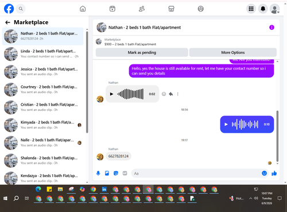The height and width of the screenshot is (212, 287).
Task: Click the 6627828124 message bubble
Action: pyautogui.click(x=118, y=156)
